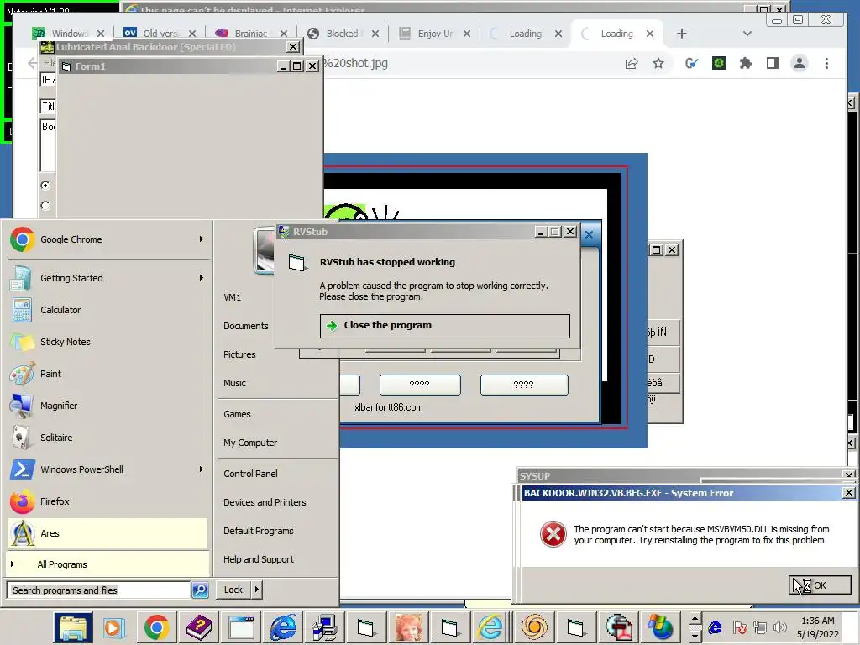The image size is (860, 645).
Task: Open Control Panel
Action: tap(250, 474)
